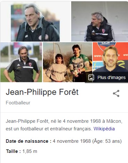Screen dimensions: 128x163
Task: Click the Jean-Philippe Forêt title heading
Action: pos(42,92)
